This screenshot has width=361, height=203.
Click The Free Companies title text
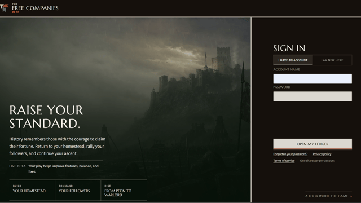[35, 8]
